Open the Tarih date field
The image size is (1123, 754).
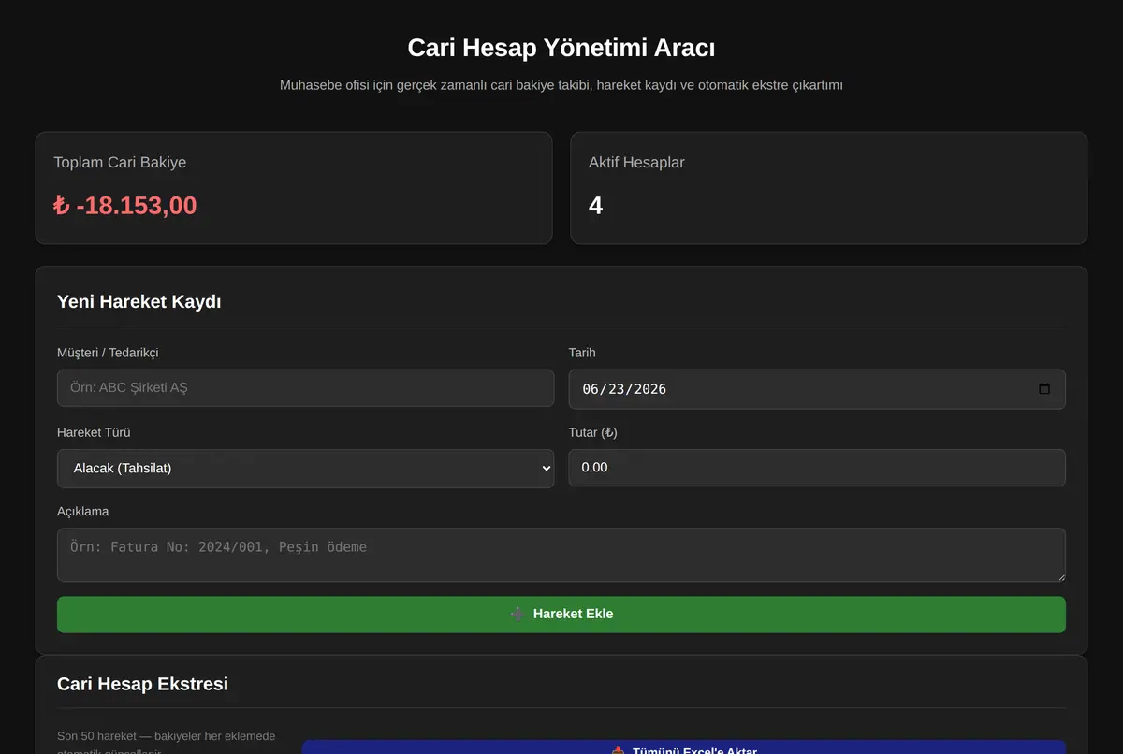pyautogui.click(x=817, y=389)
